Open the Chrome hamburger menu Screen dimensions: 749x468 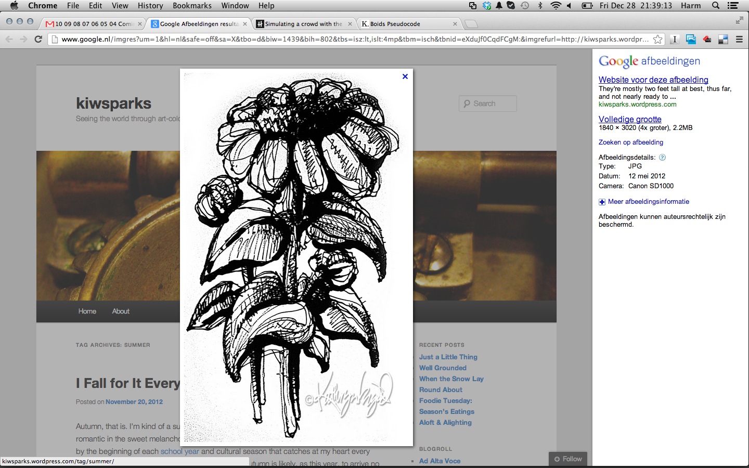click(739, 39)
